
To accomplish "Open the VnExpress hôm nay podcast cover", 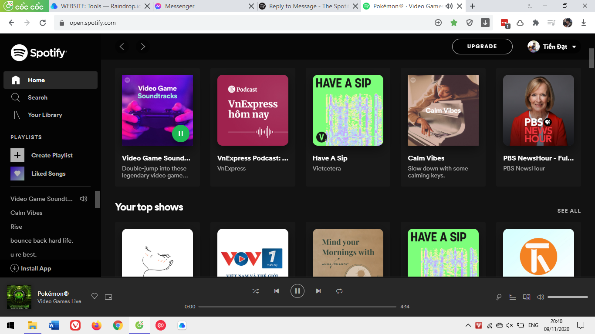I will (253, 110).
